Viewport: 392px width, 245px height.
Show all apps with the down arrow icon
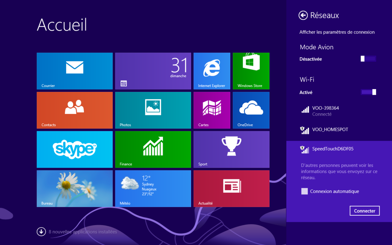click(41, 232)
